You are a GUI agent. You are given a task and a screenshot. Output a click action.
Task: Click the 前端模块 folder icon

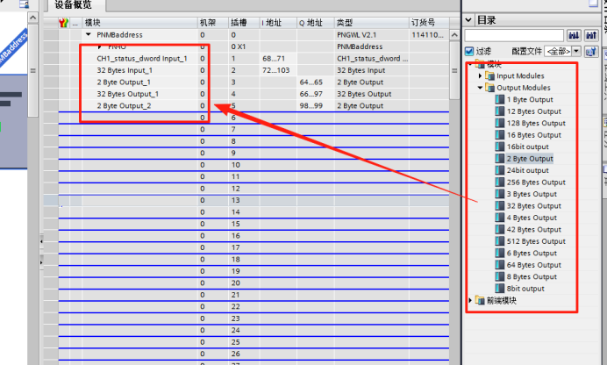[480, 300]
